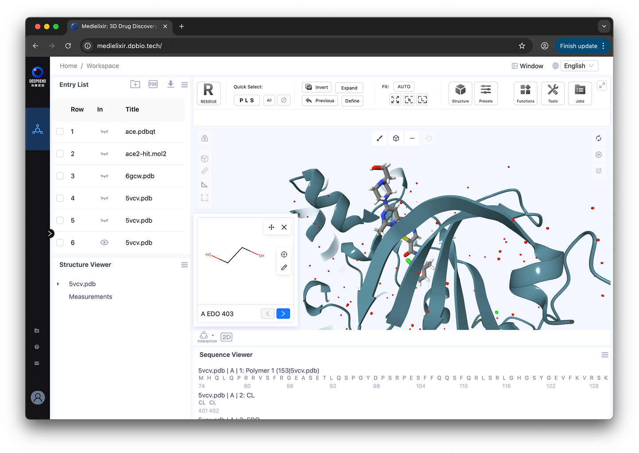639x453 pixels.
Task: Open the English language dropdown
Action: [x=579, y=66]
